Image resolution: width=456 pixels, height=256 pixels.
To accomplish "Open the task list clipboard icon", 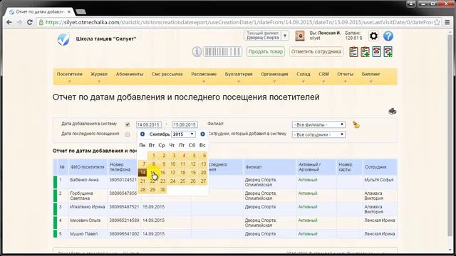I will 353,52.
